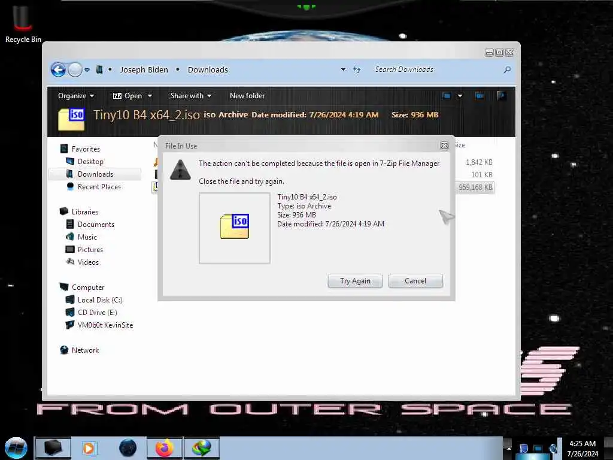Click the Music library icon
613x460 pixels.
70,237
